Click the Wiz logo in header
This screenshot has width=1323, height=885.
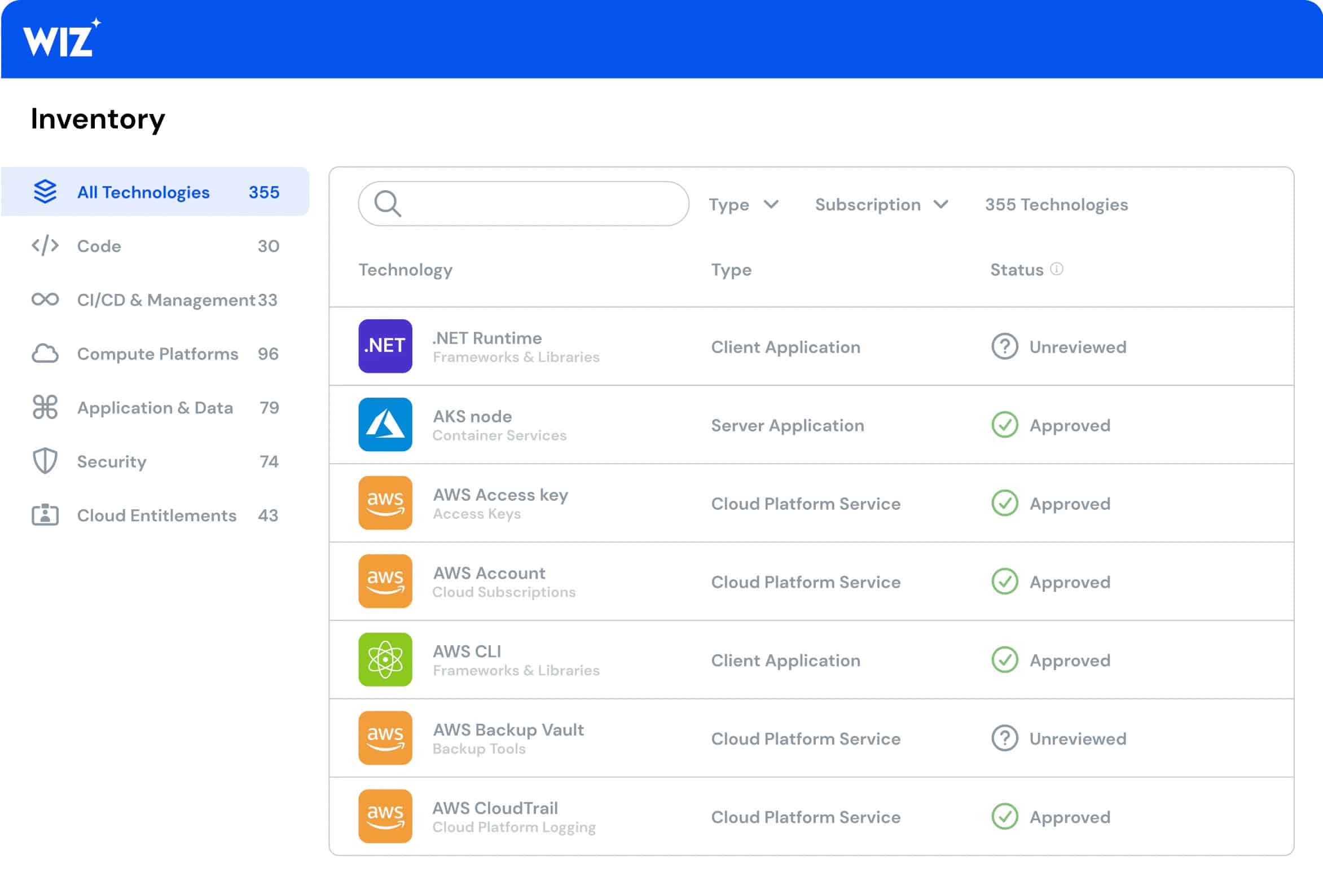pyautogui.click(x=61, y=38)
